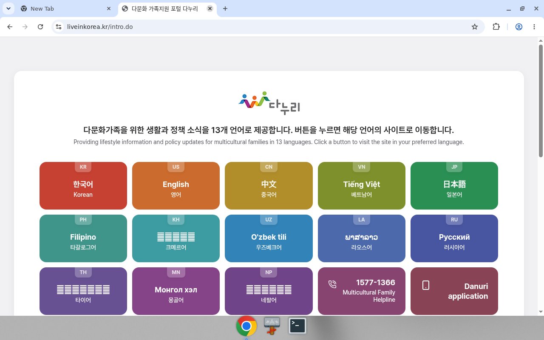
Task: Launch the terminal from the dock
Action: [x=297, y=326]
